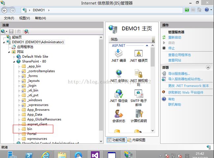Click 更改 .NET Framework 版本 link
The height and width of the screenshot is (158, 214).
click(x=188, y=86)
